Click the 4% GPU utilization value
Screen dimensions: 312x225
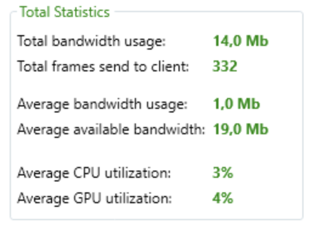pos(223,198)
